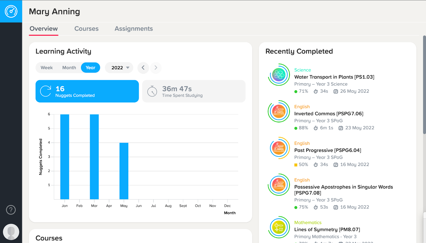Image resolution: width=426 pixels, height=243 pixels.
Task: Open the user profile avatar
Action: point(11,232)
